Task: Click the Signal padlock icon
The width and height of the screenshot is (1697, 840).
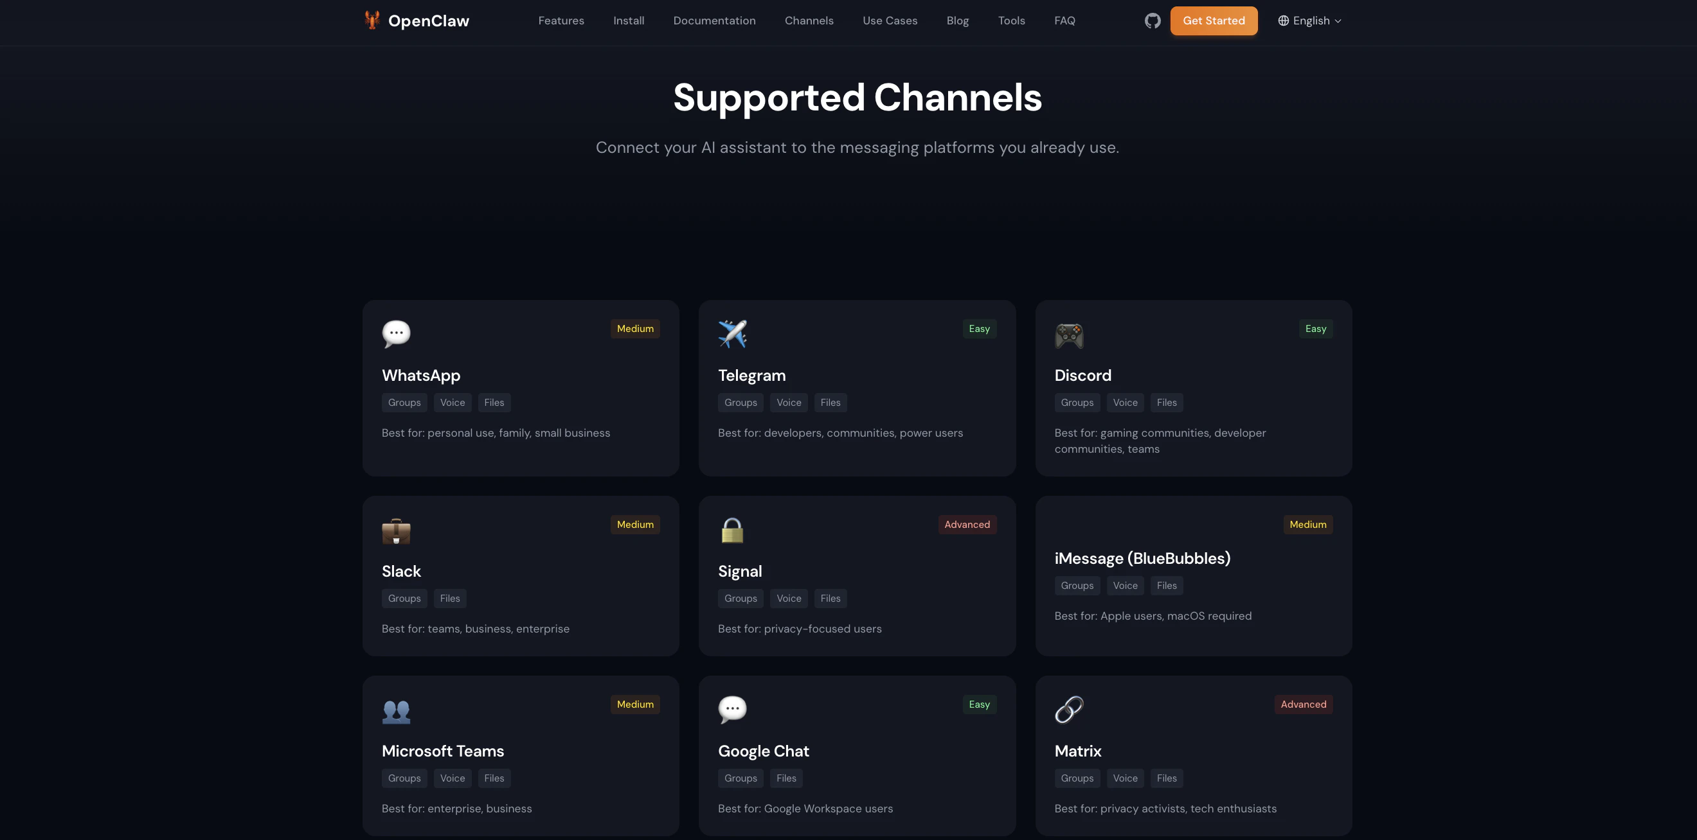Action: 732,530
